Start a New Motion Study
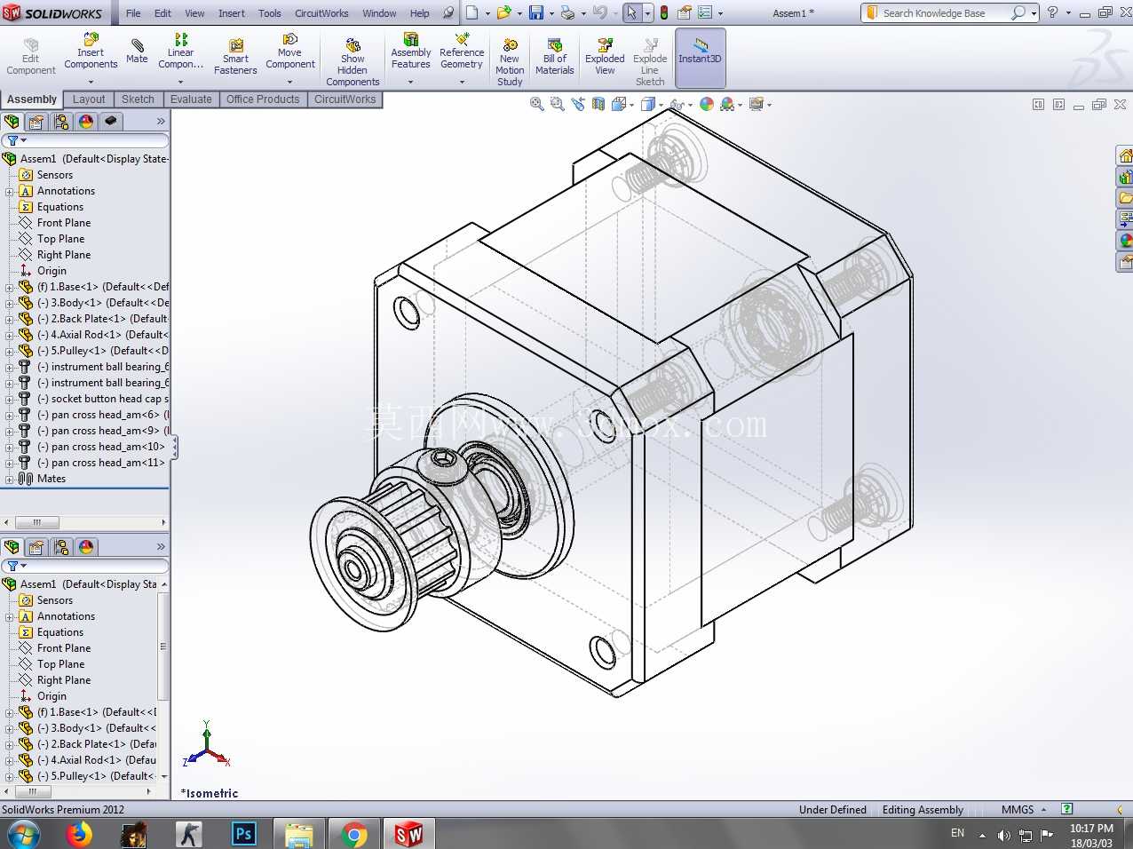This screenshot has height=849, width=1133. [x=510, y=62]
